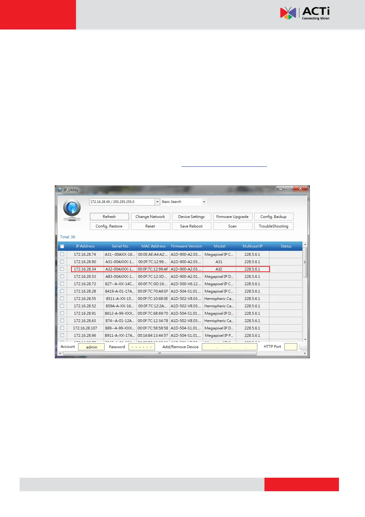Select MAC cell 00:0F:7C:12:99:AF

coord(153,269)
